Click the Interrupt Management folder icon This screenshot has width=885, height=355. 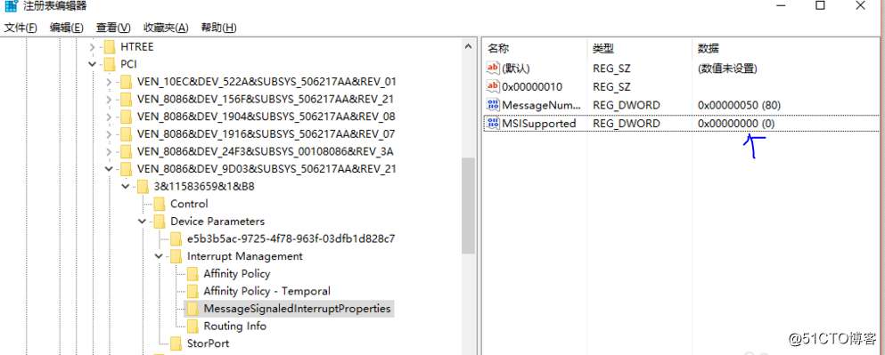[x=176, y=256]
